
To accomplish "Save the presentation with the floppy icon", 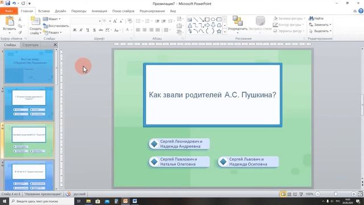I will point(7,3).
